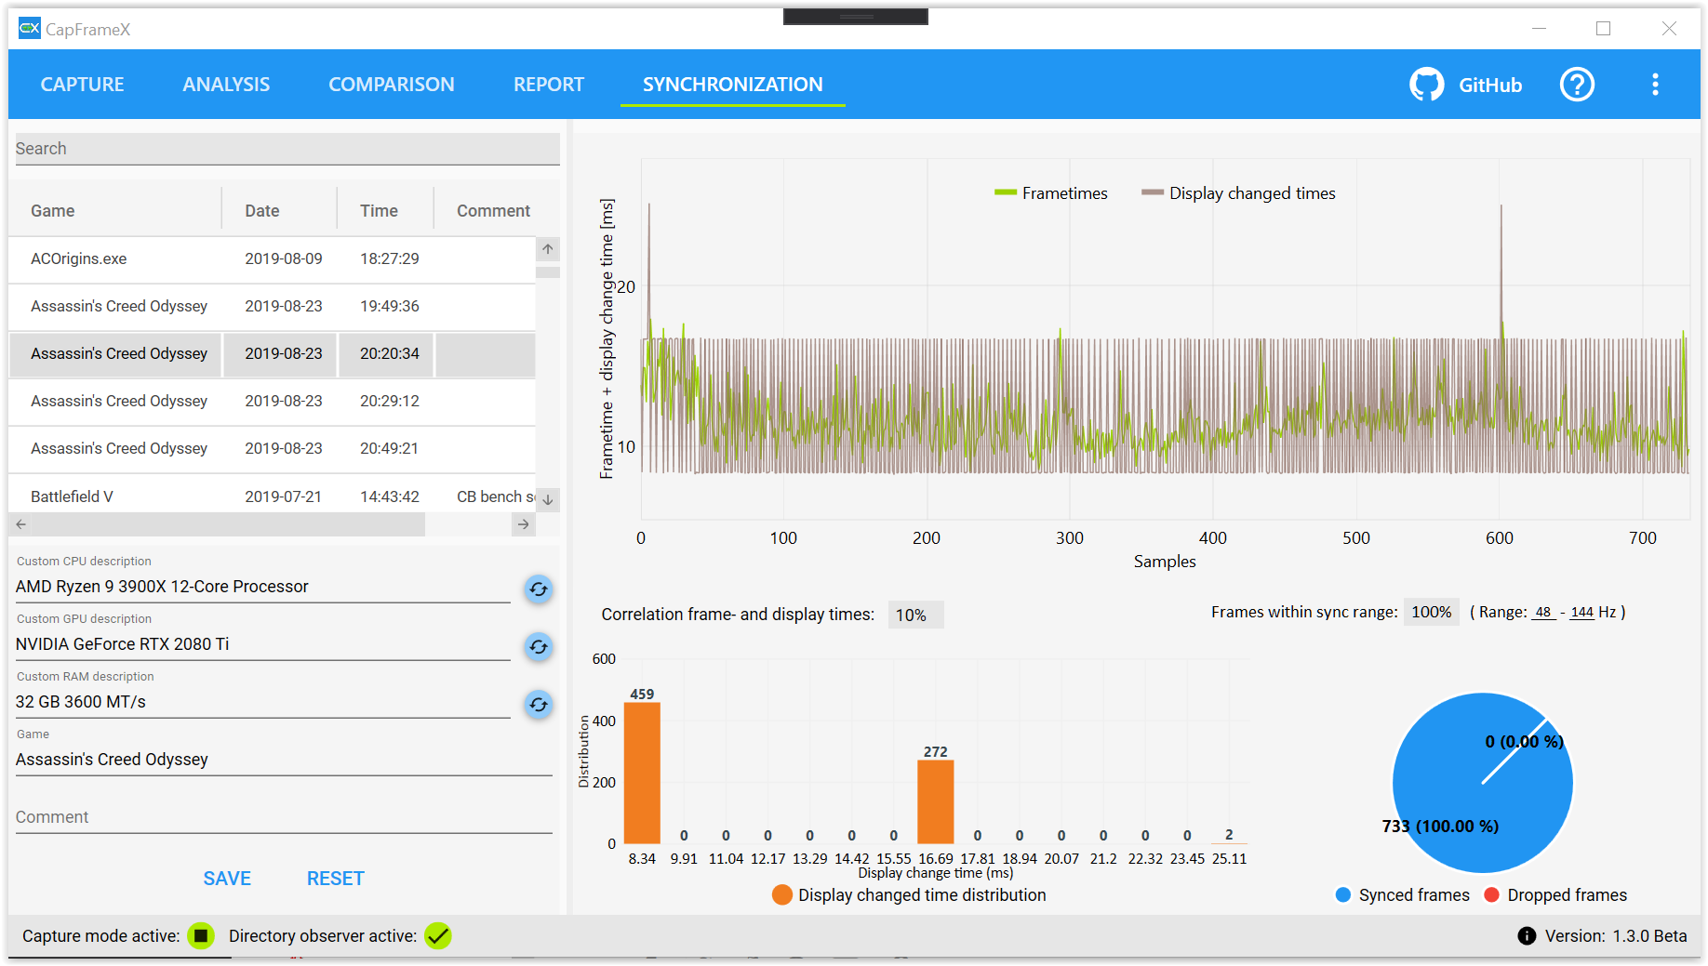
Task: Open the options kebab menu
Action: pyautogui.click(x=1656, y=84)
